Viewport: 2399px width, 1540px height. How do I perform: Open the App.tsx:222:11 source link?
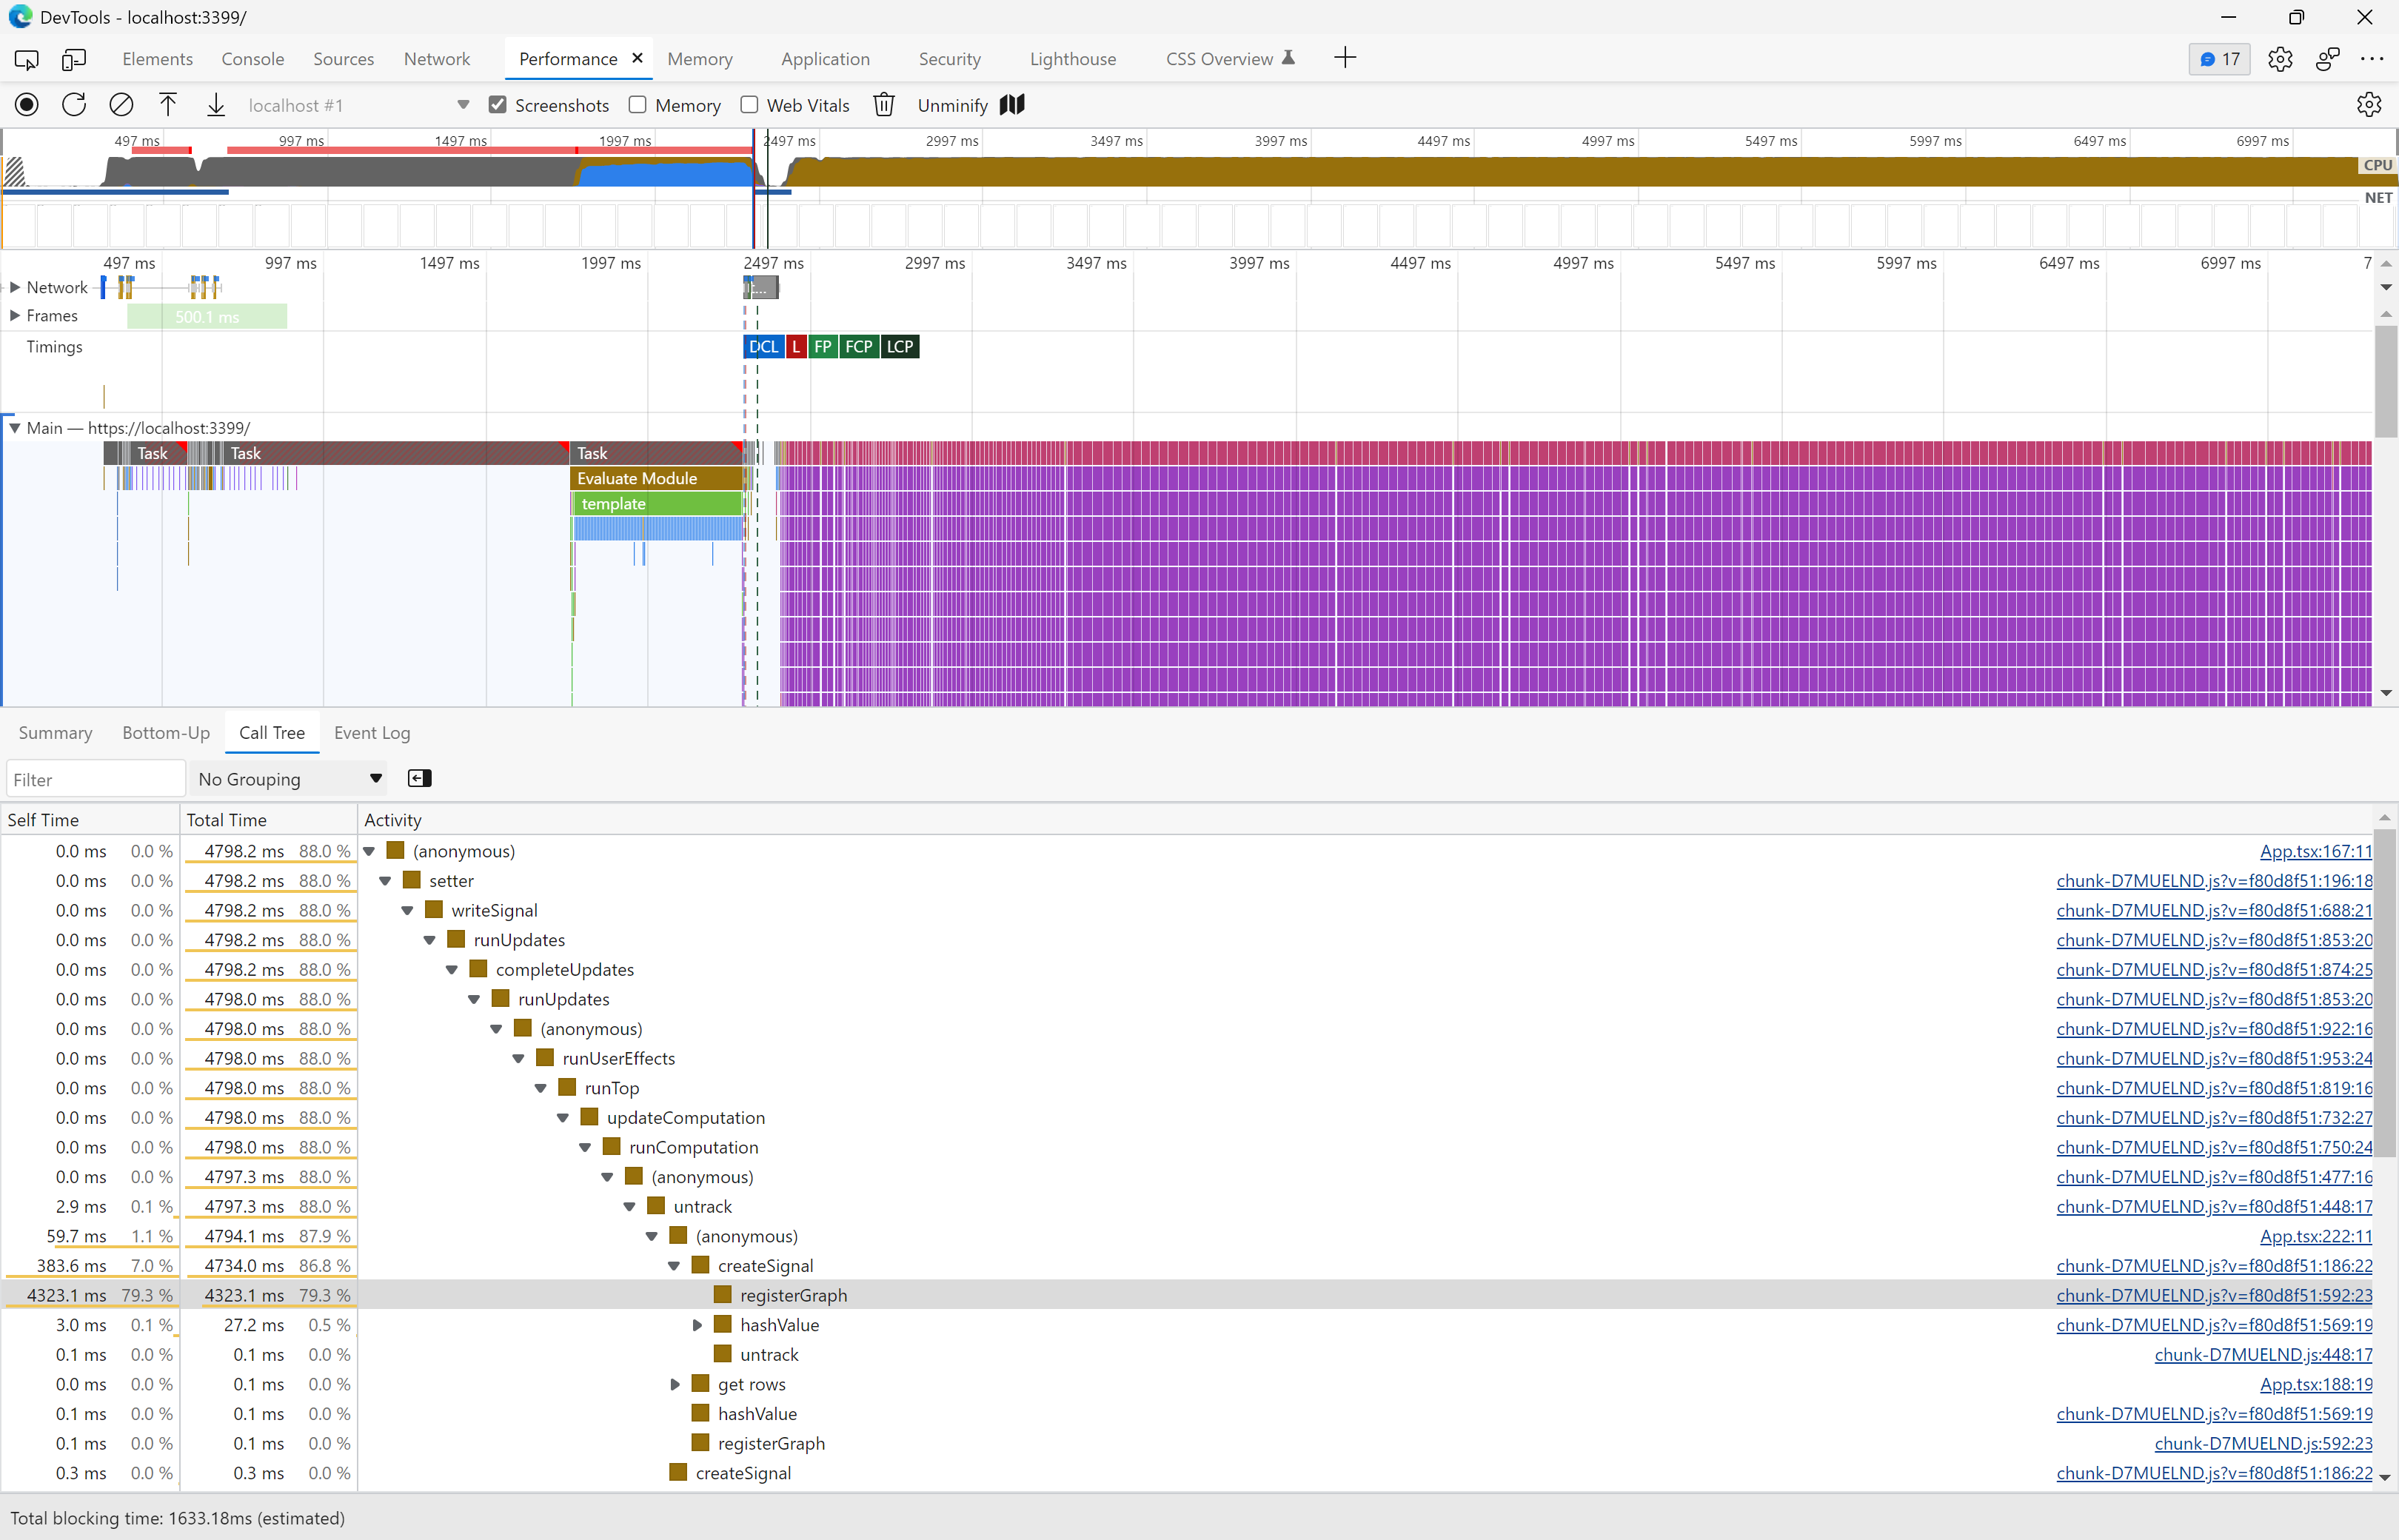point(2316,1236)
